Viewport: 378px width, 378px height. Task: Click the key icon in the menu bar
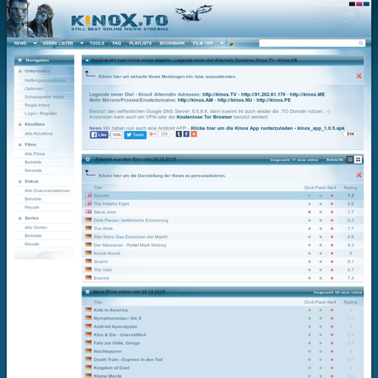click(232, 43)
